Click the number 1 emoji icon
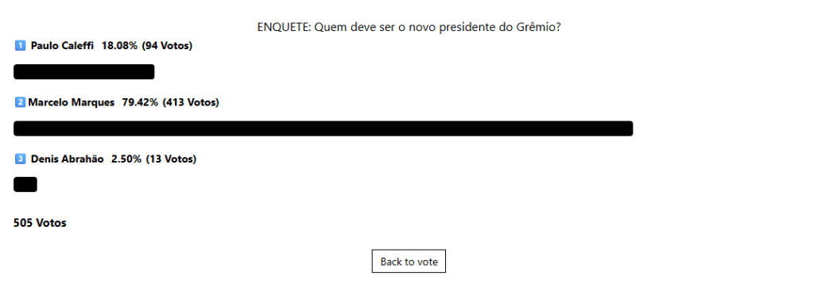The width and height of the screenshot is (814, 291). 20,45
